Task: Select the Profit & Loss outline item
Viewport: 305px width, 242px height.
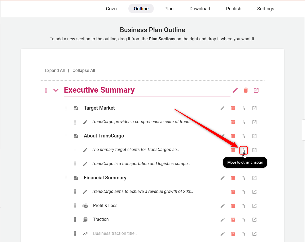Action: click(x=105, y=206)
